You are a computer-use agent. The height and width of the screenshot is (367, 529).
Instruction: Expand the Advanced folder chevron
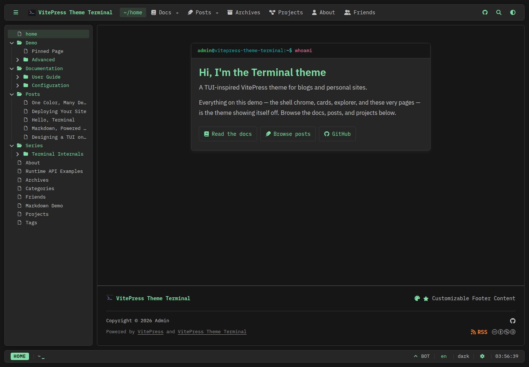pyautogui.click(x=18, y=60)
